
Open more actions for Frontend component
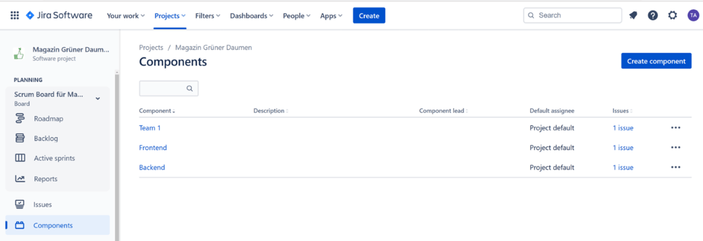click(x=675, y=148)
